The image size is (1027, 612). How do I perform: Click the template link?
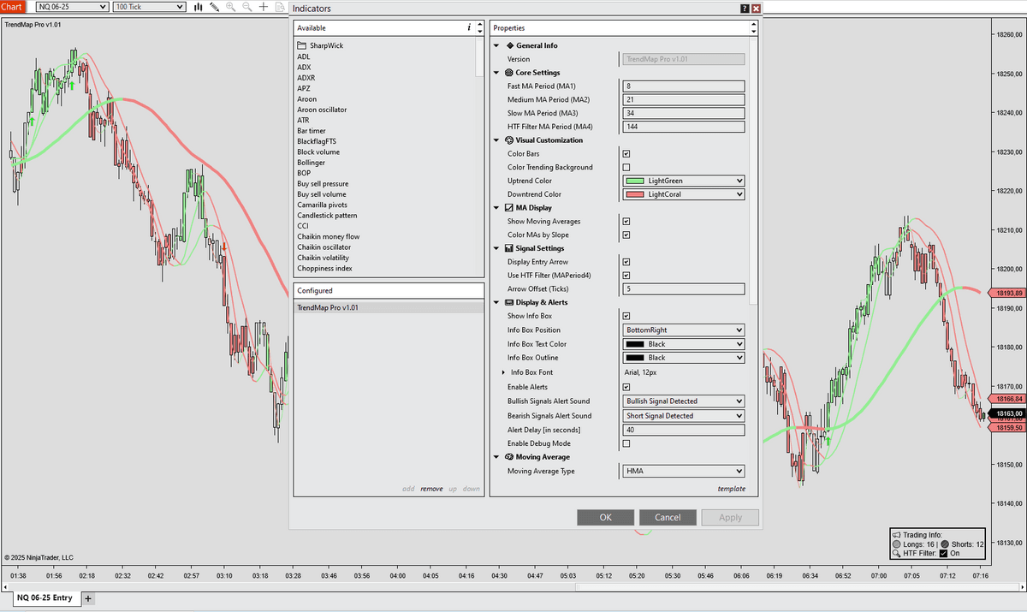731,489
